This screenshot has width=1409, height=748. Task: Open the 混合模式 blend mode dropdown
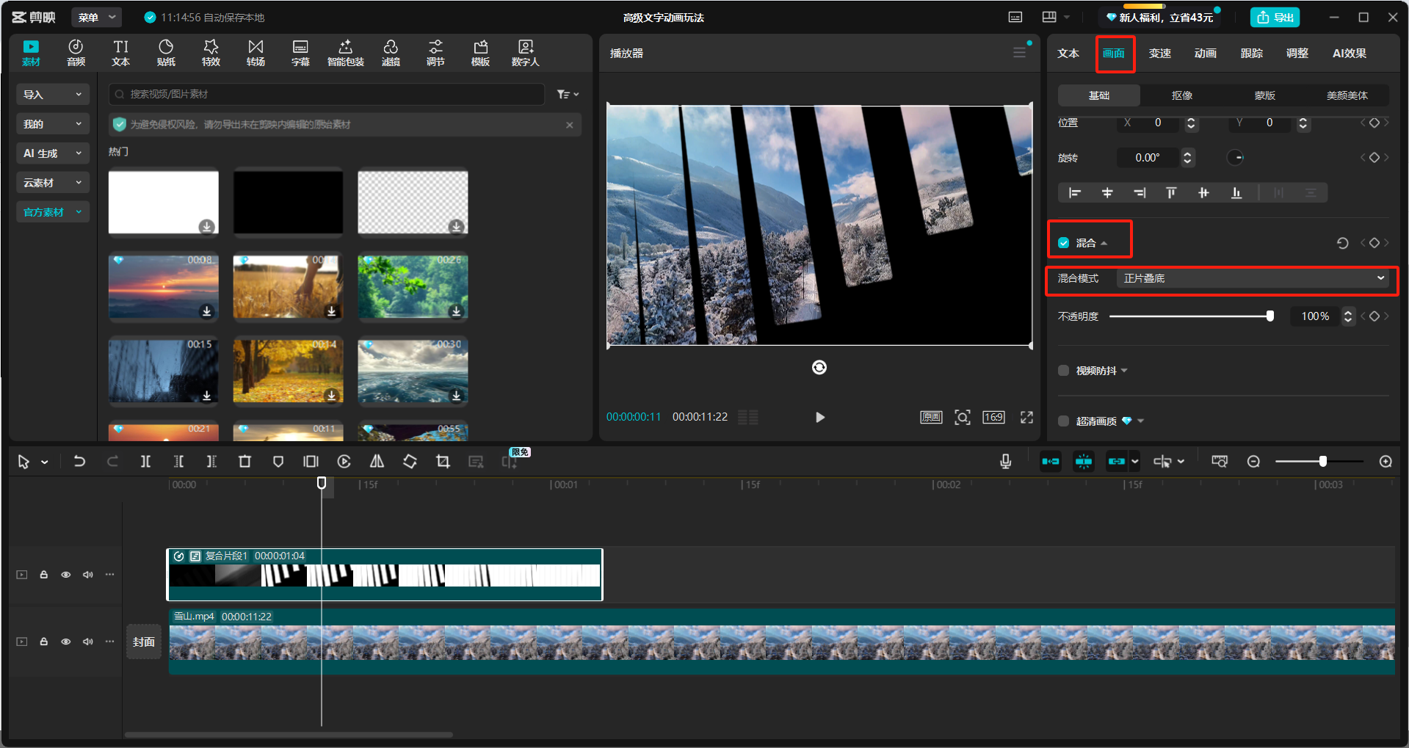pyautogui.click(x=1253, y=278)
